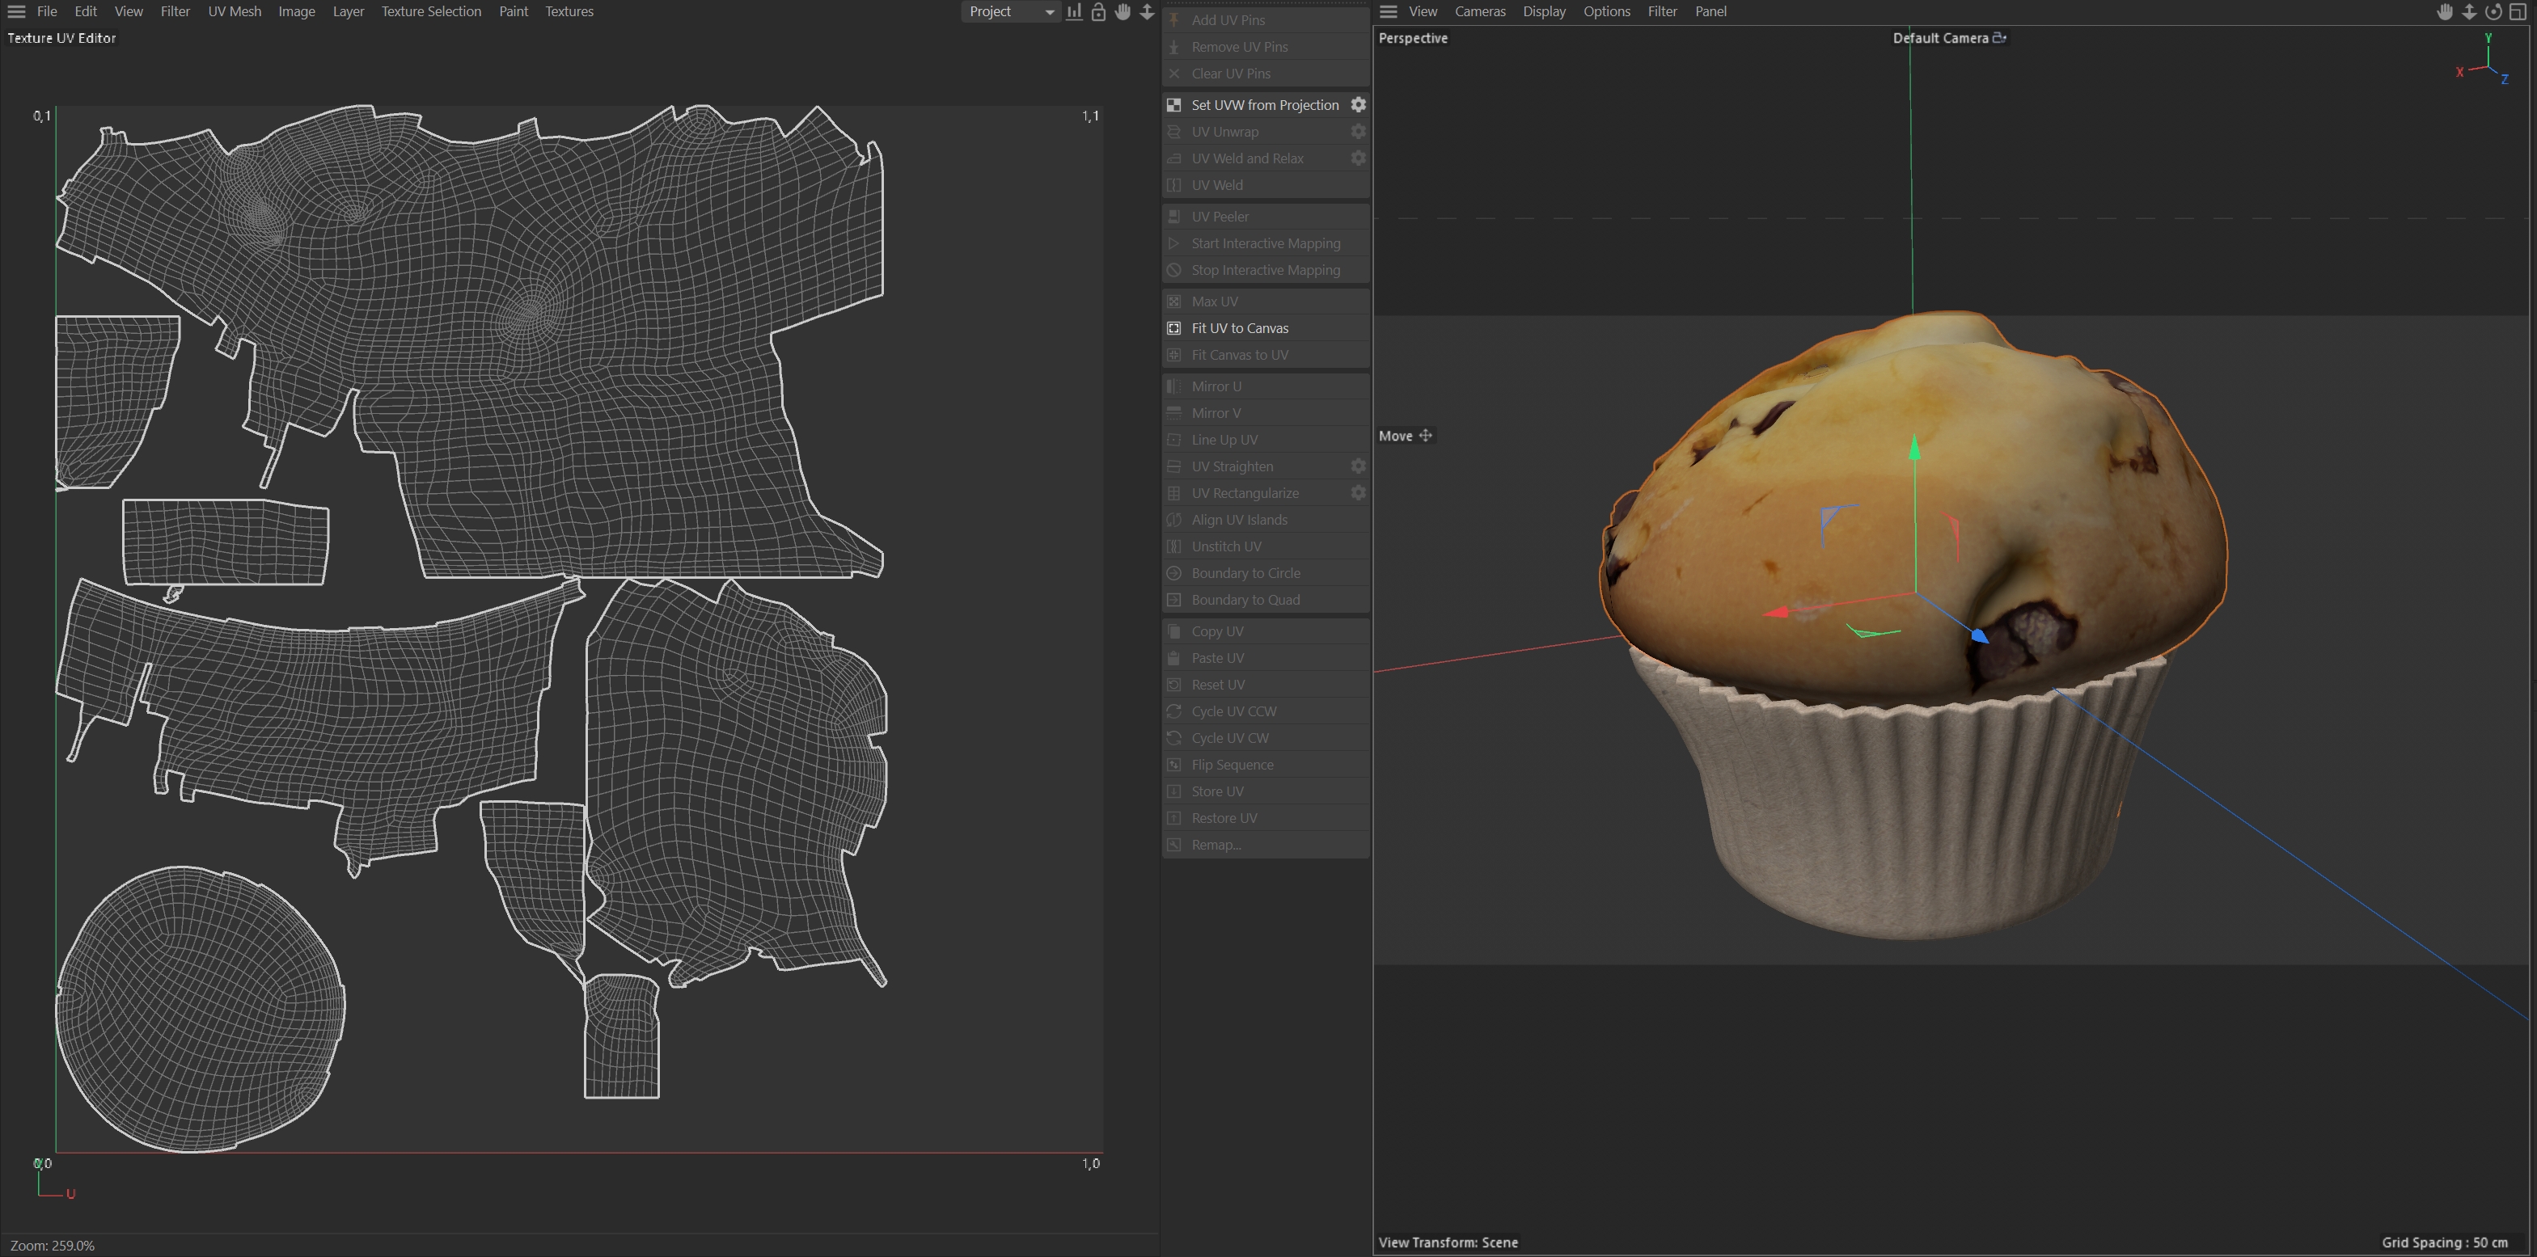Open the viewport hamburger menu
The image size is (2537, 1257).
1389,12
